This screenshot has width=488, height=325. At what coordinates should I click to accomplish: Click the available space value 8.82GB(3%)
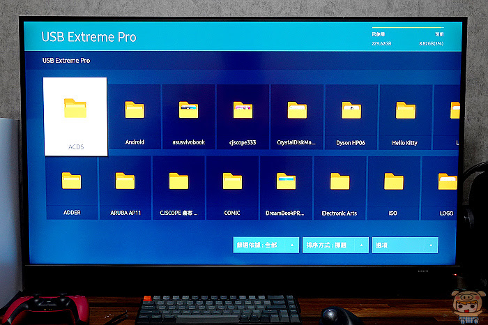431,43
